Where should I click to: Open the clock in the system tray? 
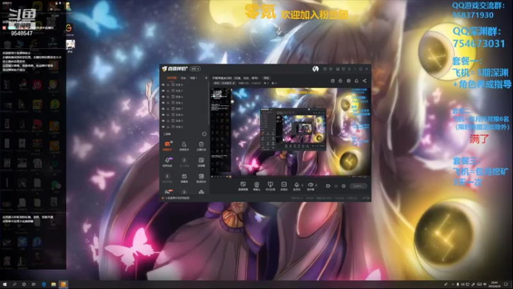click(494, 284)
